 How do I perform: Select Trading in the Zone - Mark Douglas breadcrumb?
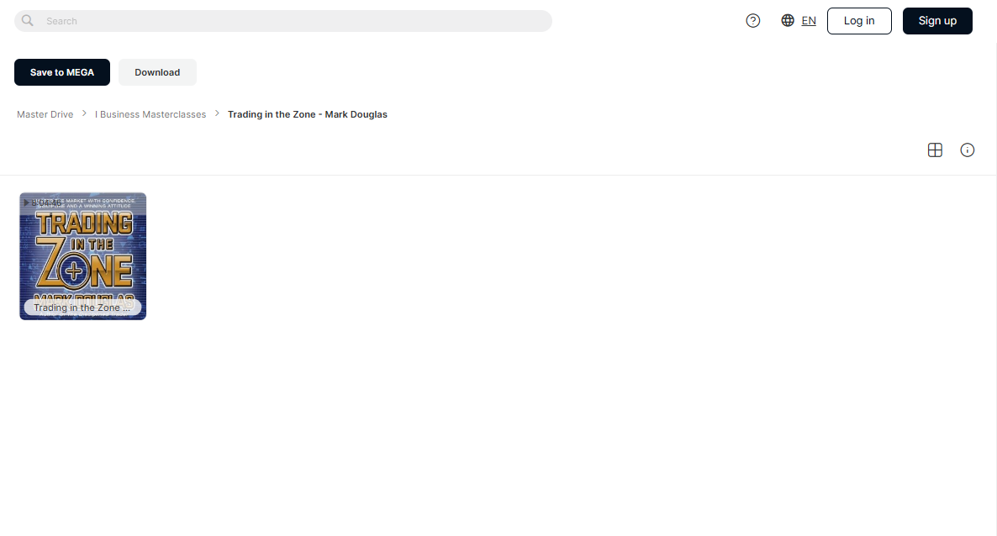(x=308, y=114)
